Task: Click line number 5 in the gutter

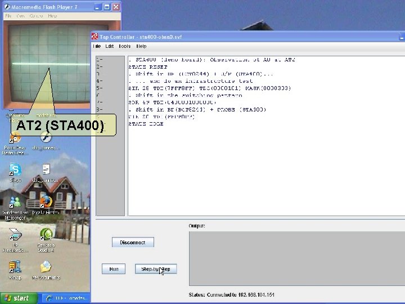Action: 100,88
